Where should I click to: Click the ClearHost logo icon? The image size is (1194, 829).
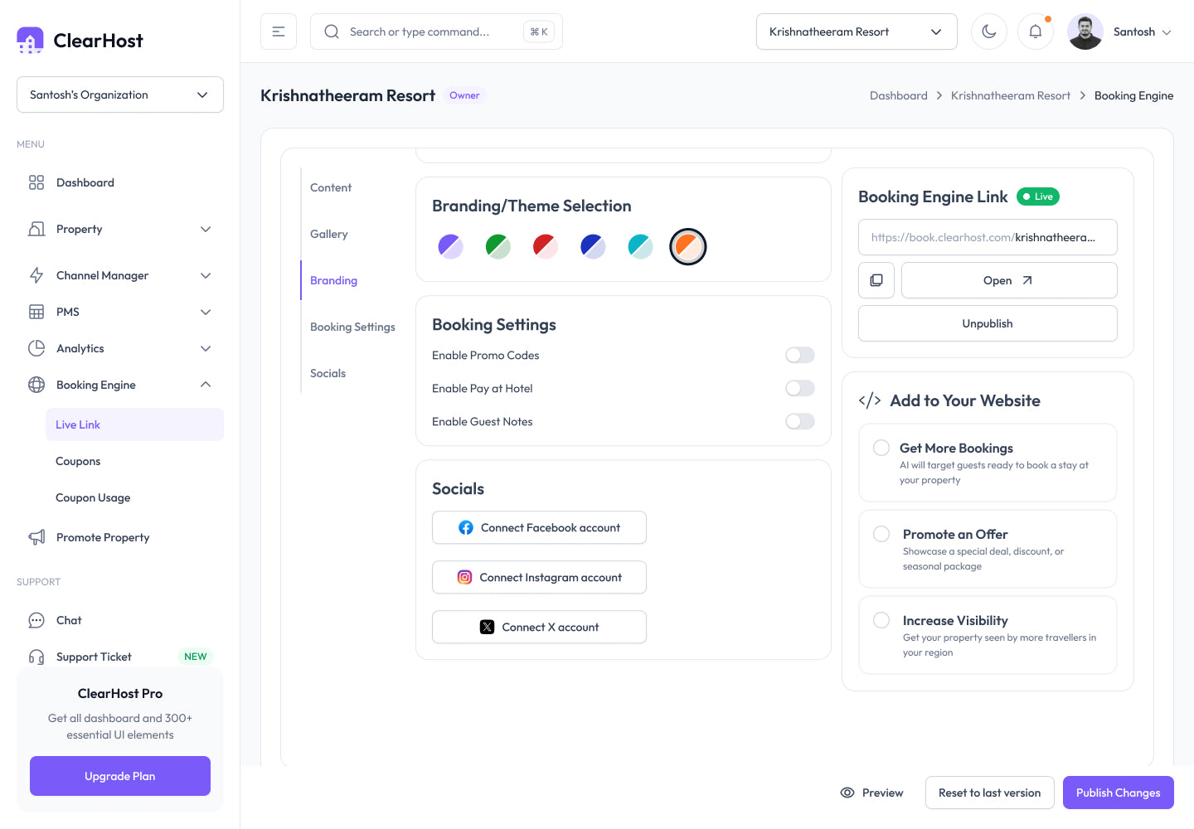[30, 40]
